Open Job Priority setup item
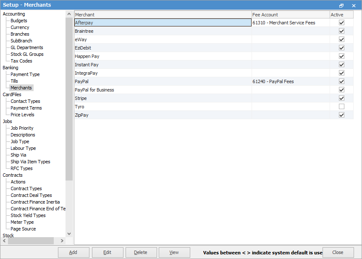Viewport: 362px width, 259px height. coord(22,128)
